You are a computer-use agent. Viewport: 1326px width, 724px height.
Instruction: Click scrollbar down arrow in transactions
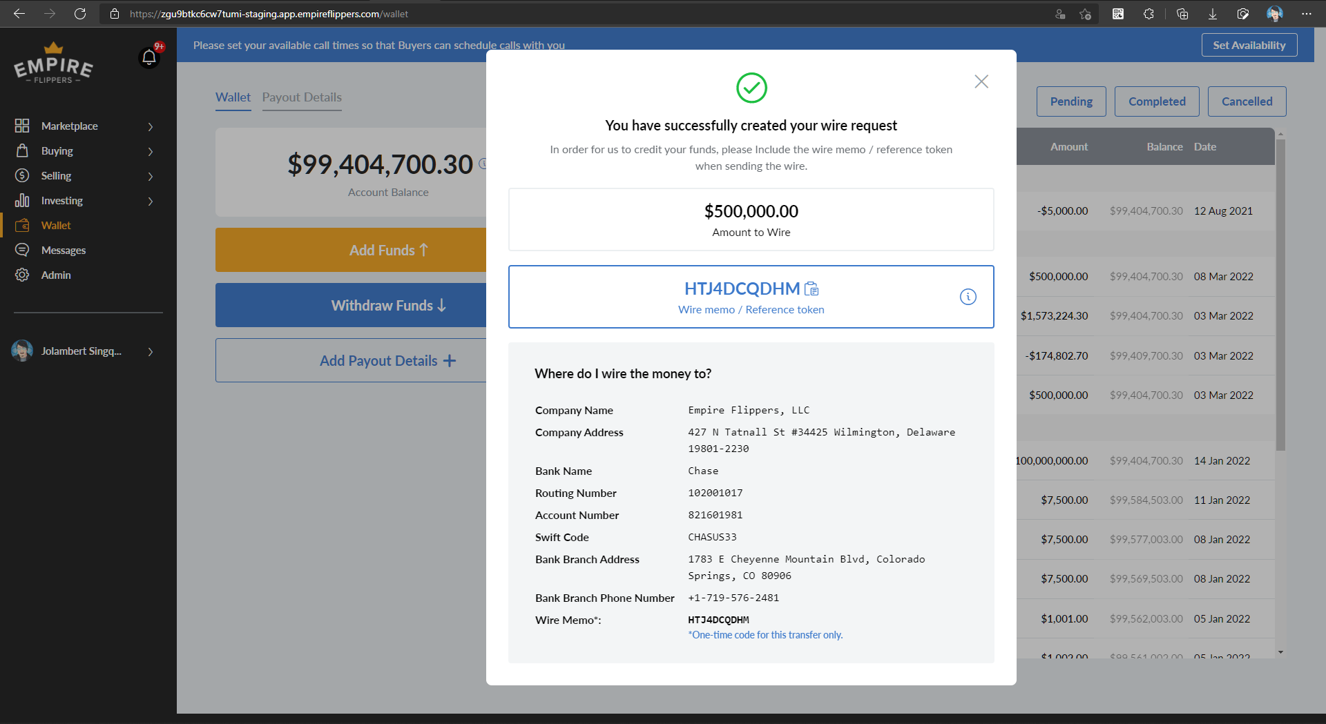(x=1280, y=652)
